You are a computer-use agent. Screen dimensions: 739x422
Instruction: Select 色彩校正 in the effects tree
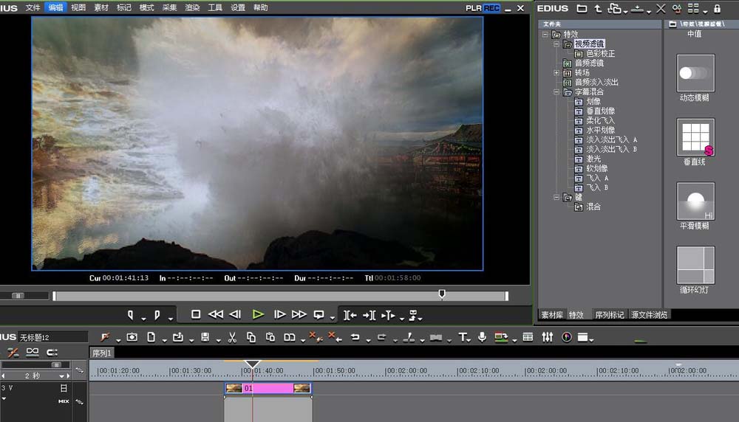click(600, 54)
